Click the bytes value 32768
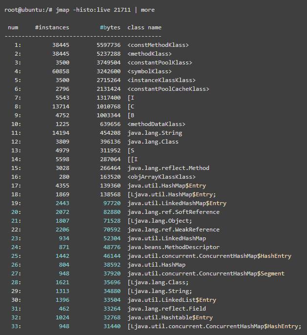Image resolution: width=307 pixels, height=335 pixels. (x=112, y=317)
